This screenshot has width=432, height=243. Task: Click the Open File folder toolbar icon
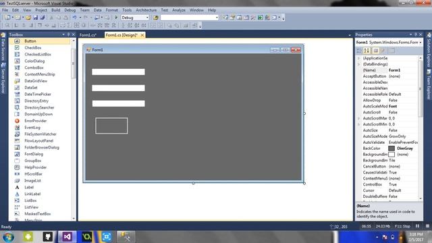28,18
